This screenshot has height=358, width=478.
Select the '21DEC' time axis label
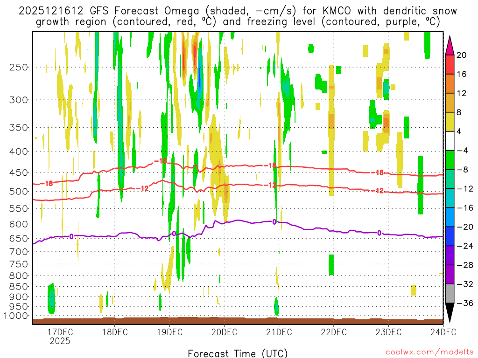pos(279,331)
